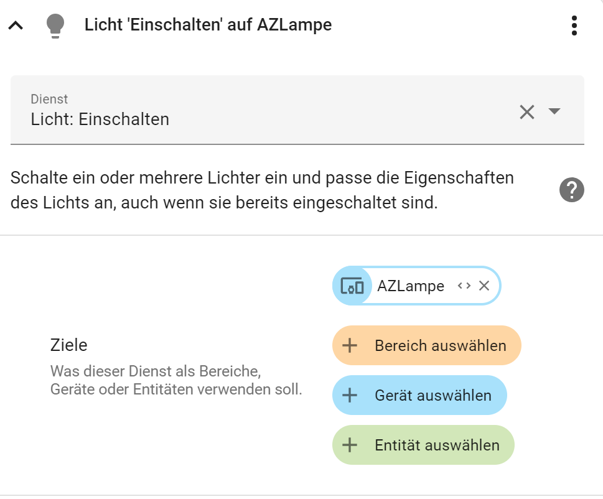This screenshot has height=499, width=603.
Task: Click the plus icon on Gerät auswählen
Action: [x=350, y=394]
